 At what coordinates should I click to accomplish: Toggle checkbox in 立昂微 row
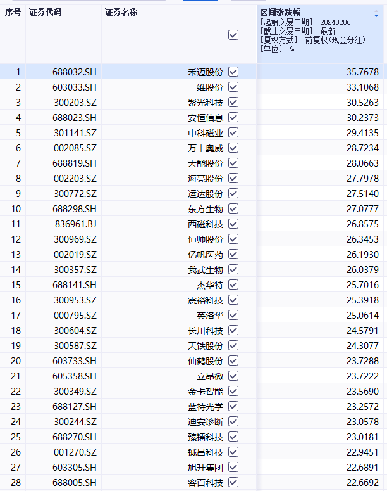(233, 376)
